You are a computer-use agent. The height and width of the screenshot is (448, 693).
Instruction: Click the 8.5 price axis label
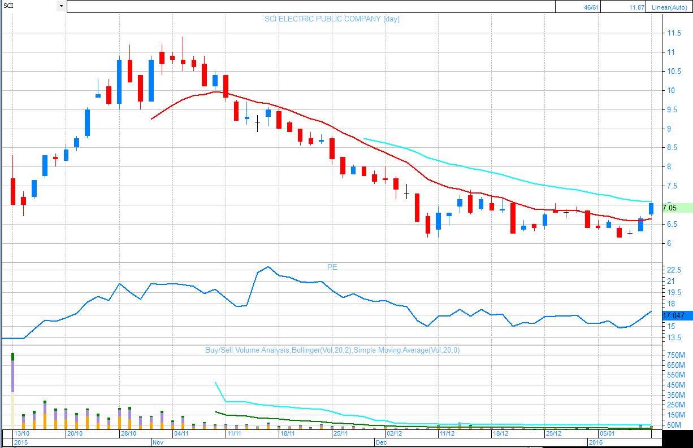pyautogui.click(x=672, y=148)
